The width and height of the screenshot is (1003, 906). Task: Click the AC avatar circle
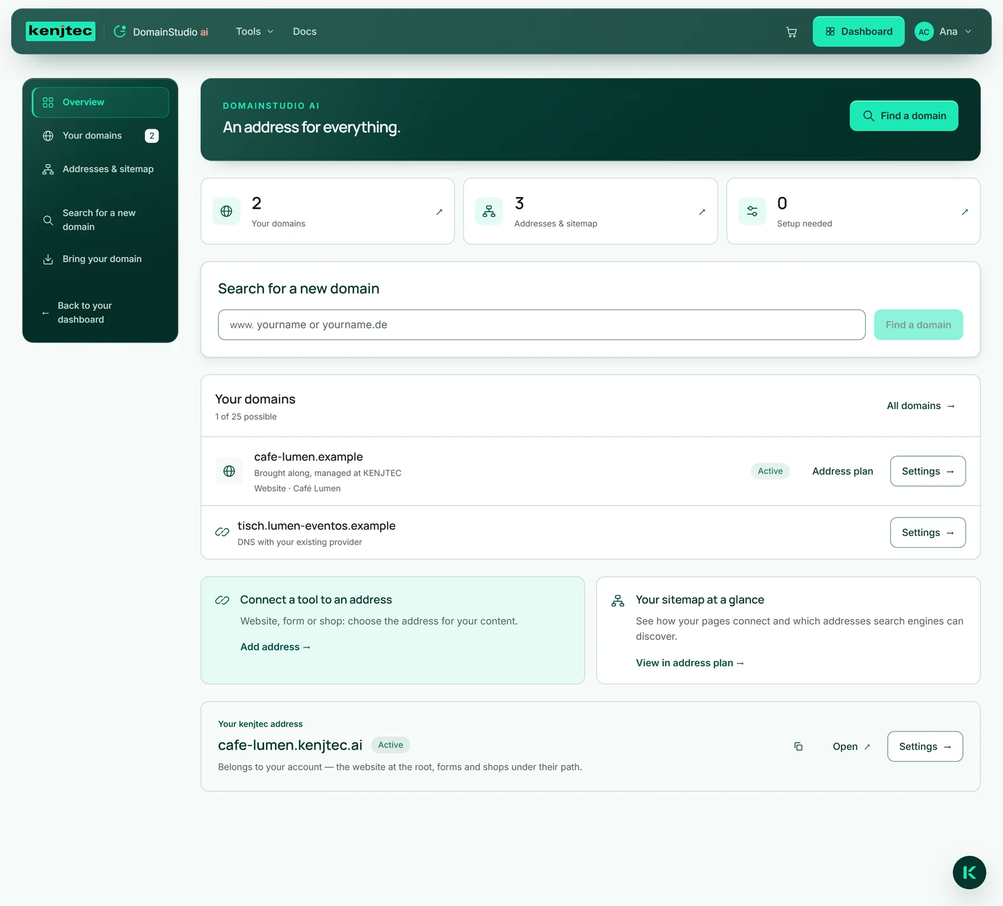924,31
